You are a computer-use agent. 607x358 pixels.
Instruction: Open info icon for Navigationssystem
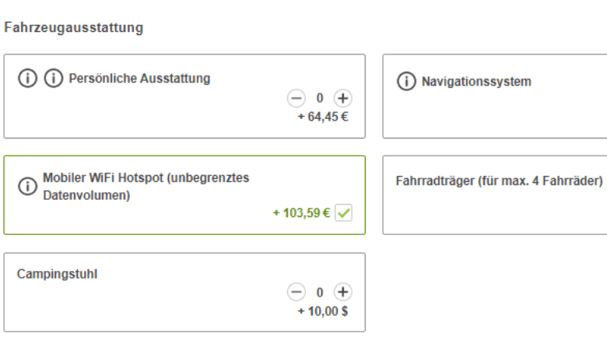pos(406,81)
